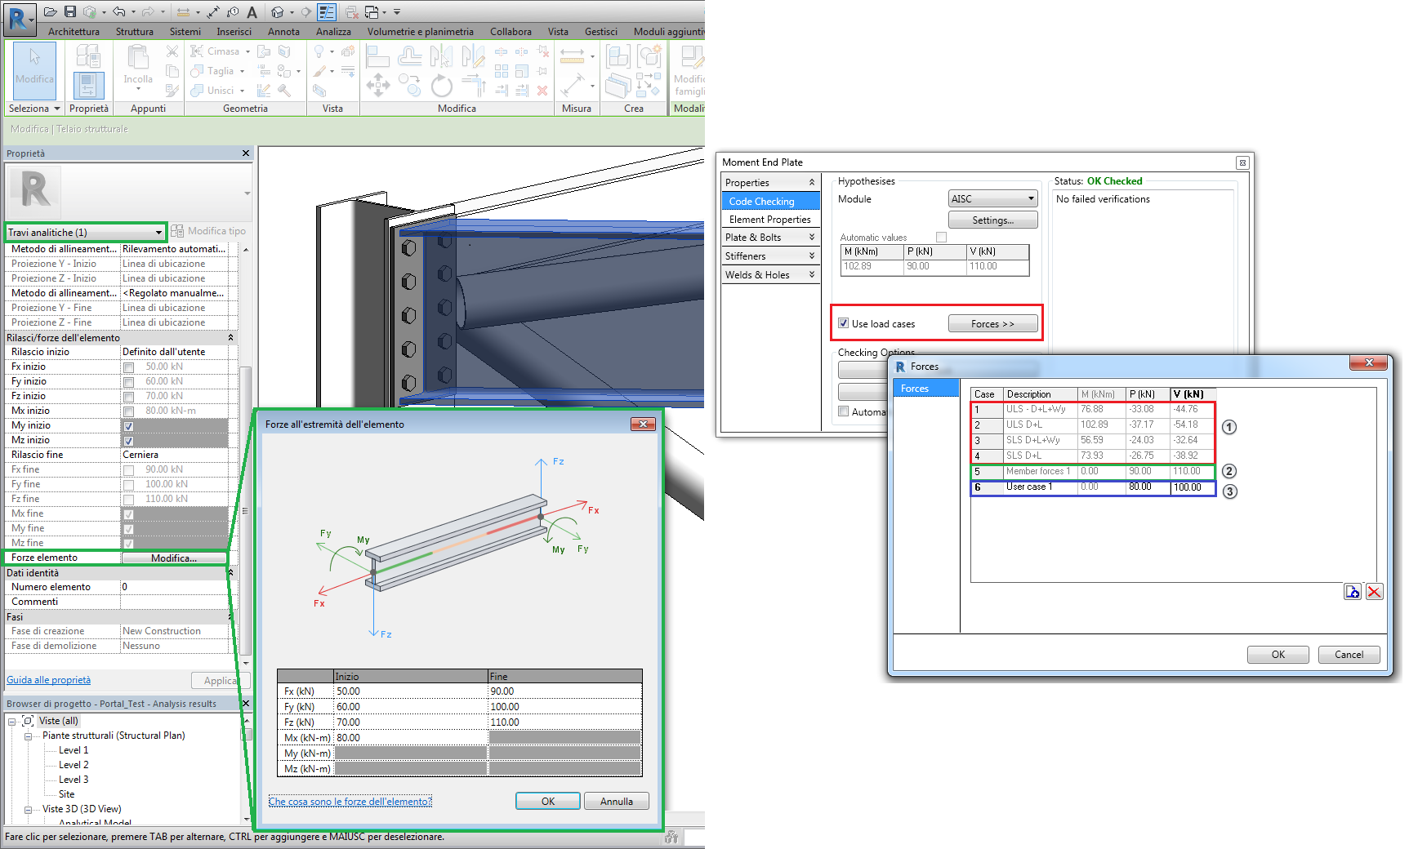Select the Element Properties item
1418x849 pixels.
(770, 220)
